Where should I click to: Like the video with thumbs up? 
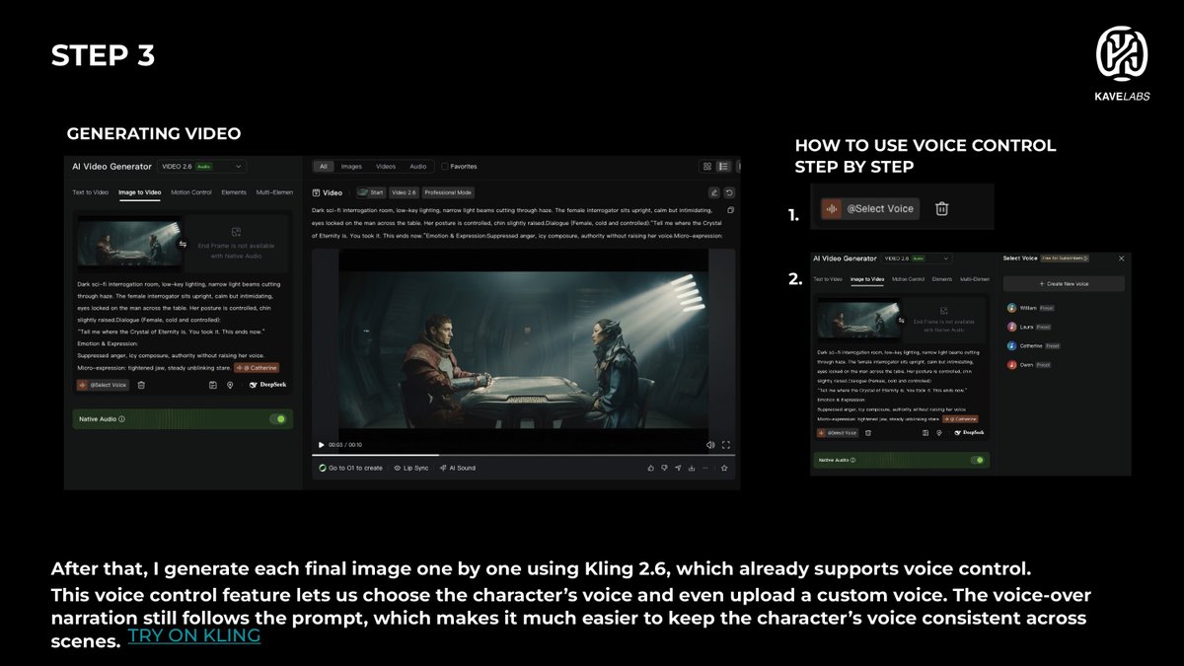[x=650, y=468]
